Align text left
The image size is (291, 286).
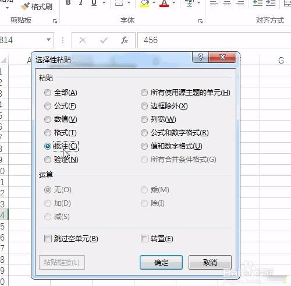point(214,3)
